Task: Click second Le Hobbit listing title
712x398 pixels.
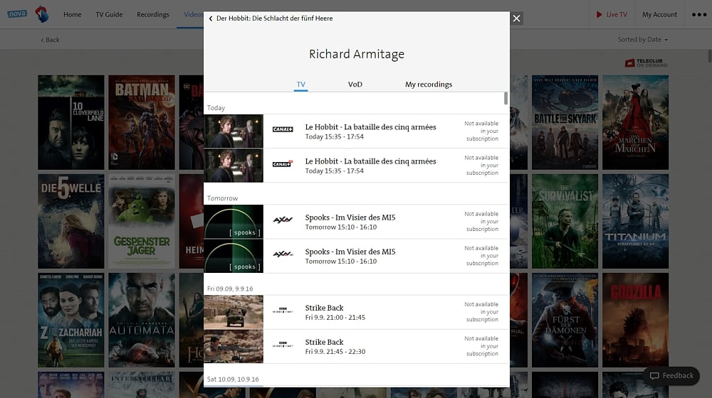Action: point(370,161)
